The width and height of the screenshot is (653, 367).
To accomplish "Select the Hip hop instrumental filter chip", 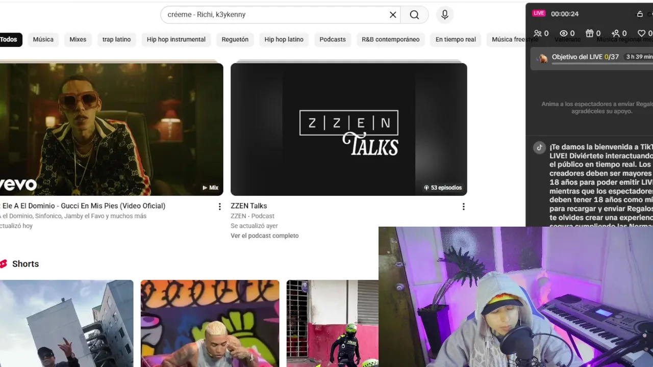I will click(x=176, y=39).
